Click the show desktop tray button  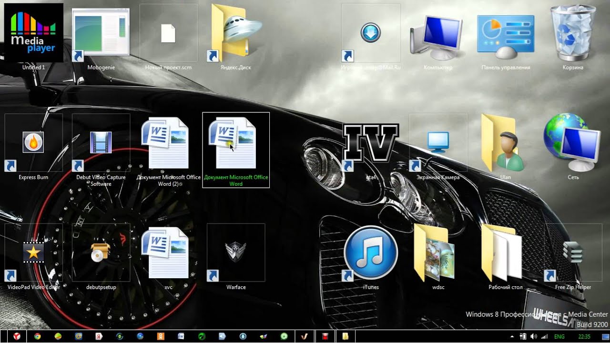tap(607, 336)
